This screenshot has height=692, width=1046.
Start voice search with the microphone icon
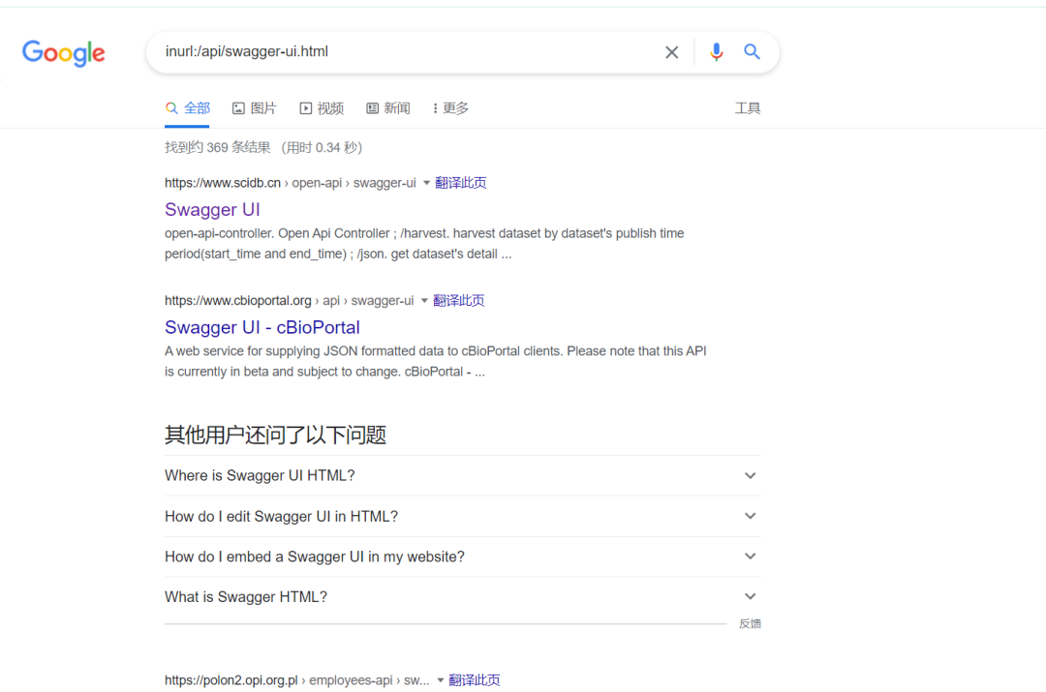pyautogui.click(x=716, y=52)
